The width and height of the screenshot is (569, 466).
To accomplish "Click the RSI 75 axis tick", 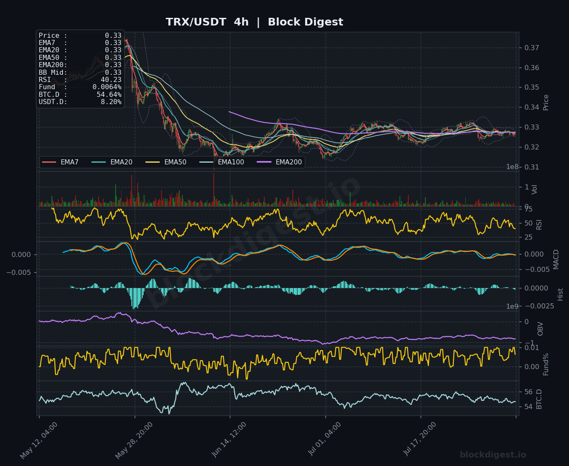I will coord(528,209).
